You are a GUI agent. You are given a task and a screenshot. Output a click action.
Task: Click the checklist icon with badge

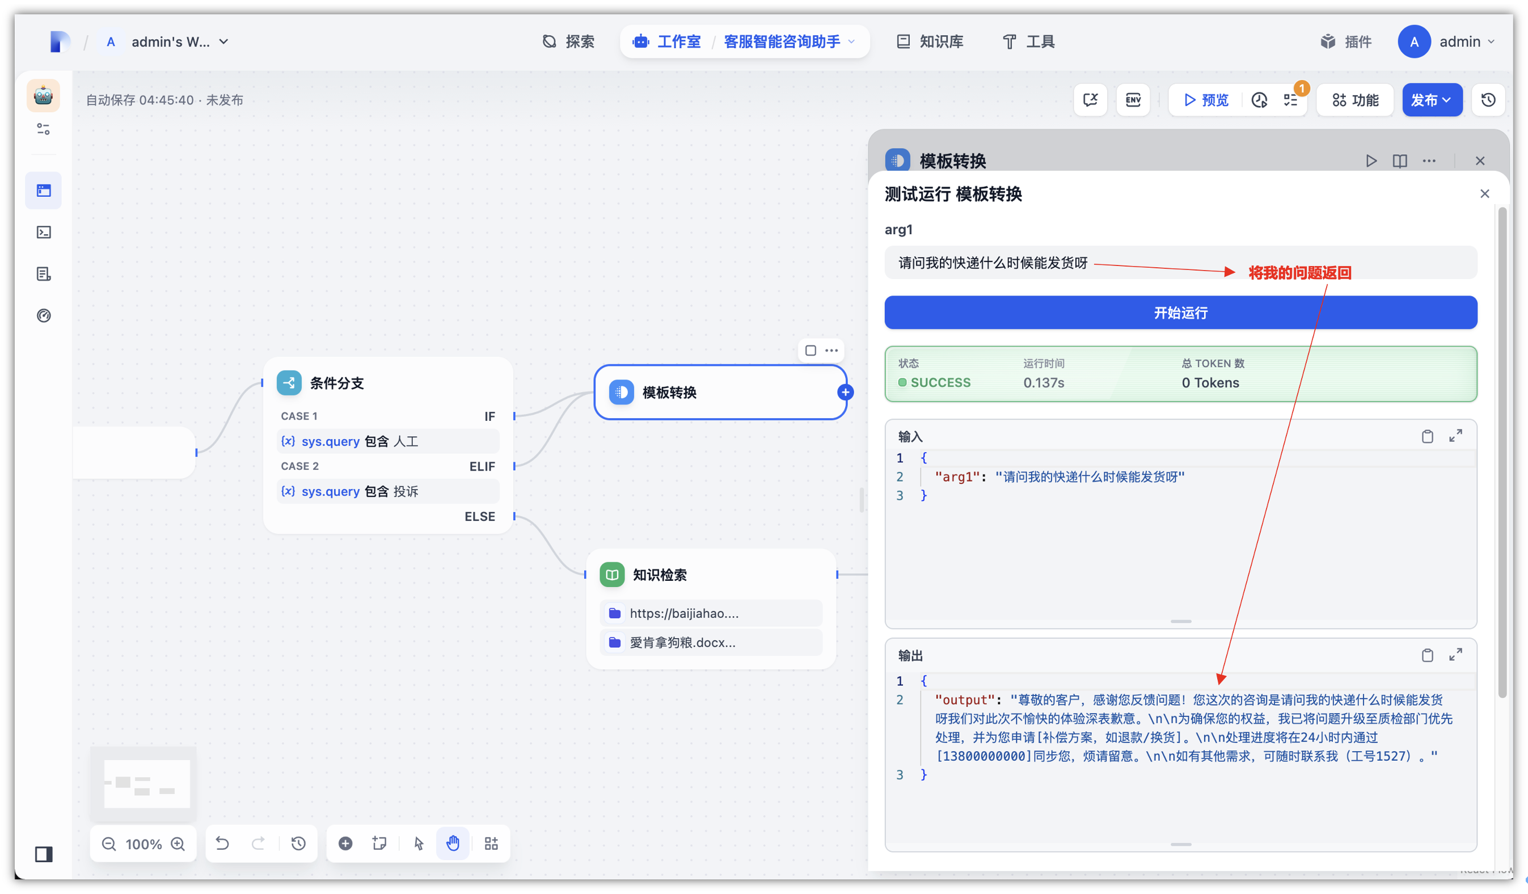click(1290, 100)
